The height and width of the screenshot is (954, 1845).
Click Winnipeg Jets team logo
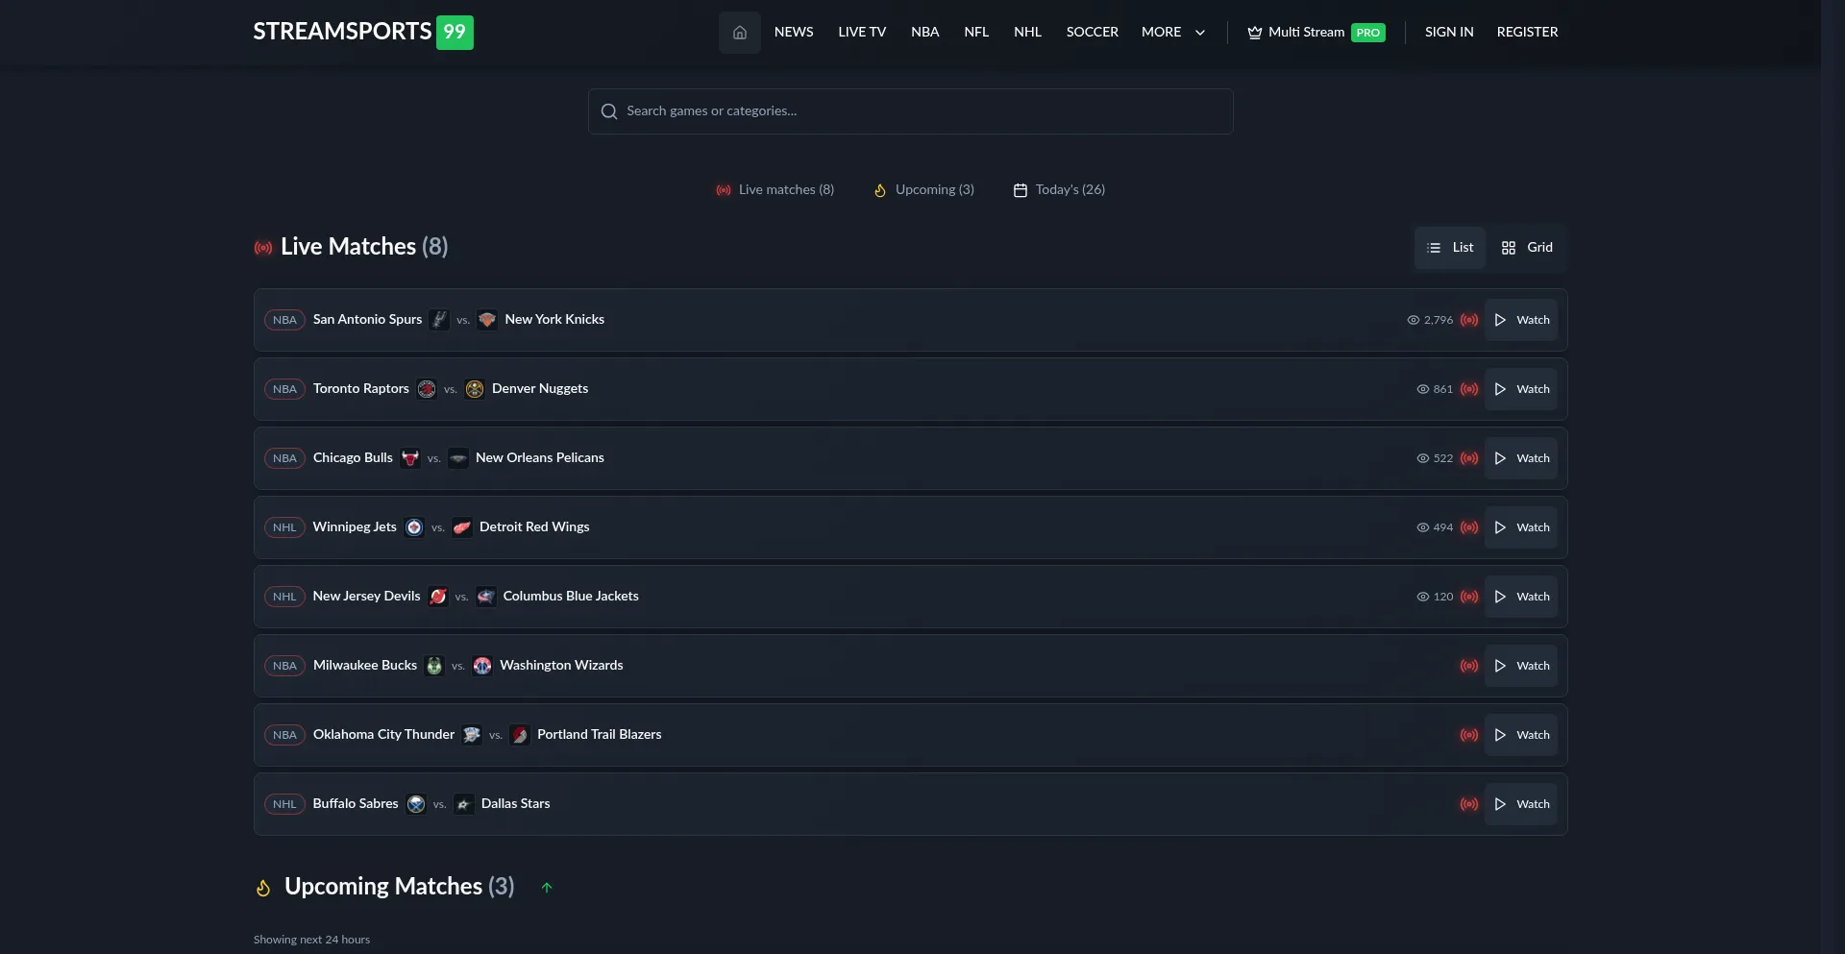(x=414, y=527)
